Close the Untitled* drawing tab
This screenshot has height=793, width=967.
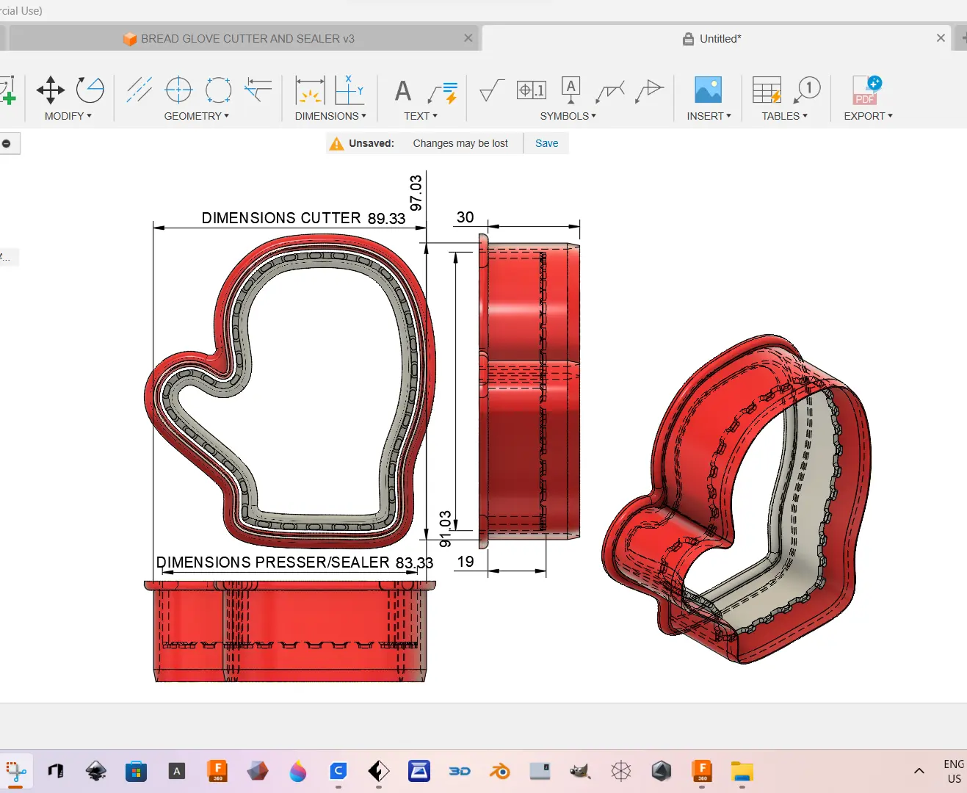pos(941,38)
